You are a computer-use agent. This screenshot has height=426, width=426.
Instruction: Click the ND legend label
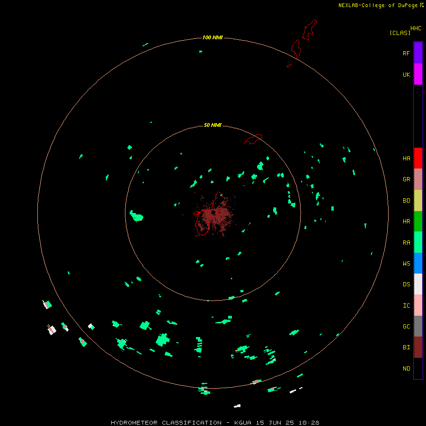pyautogui.click(x=406, y=369)
